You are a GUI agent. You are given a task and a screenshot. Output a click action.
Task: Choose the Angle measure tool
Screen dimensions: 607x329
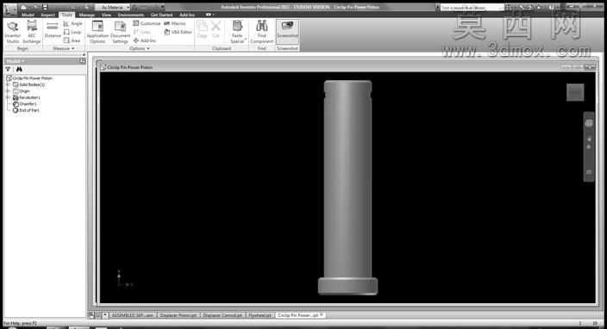[72, 23]
